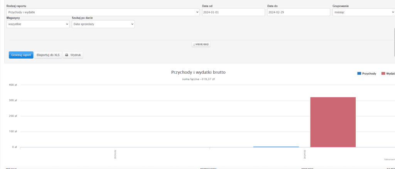This screenshot has width=395, height=169.
Task: Open the Magazyny dropdown showing wszystkie
Action: click(x=38, y=24)
